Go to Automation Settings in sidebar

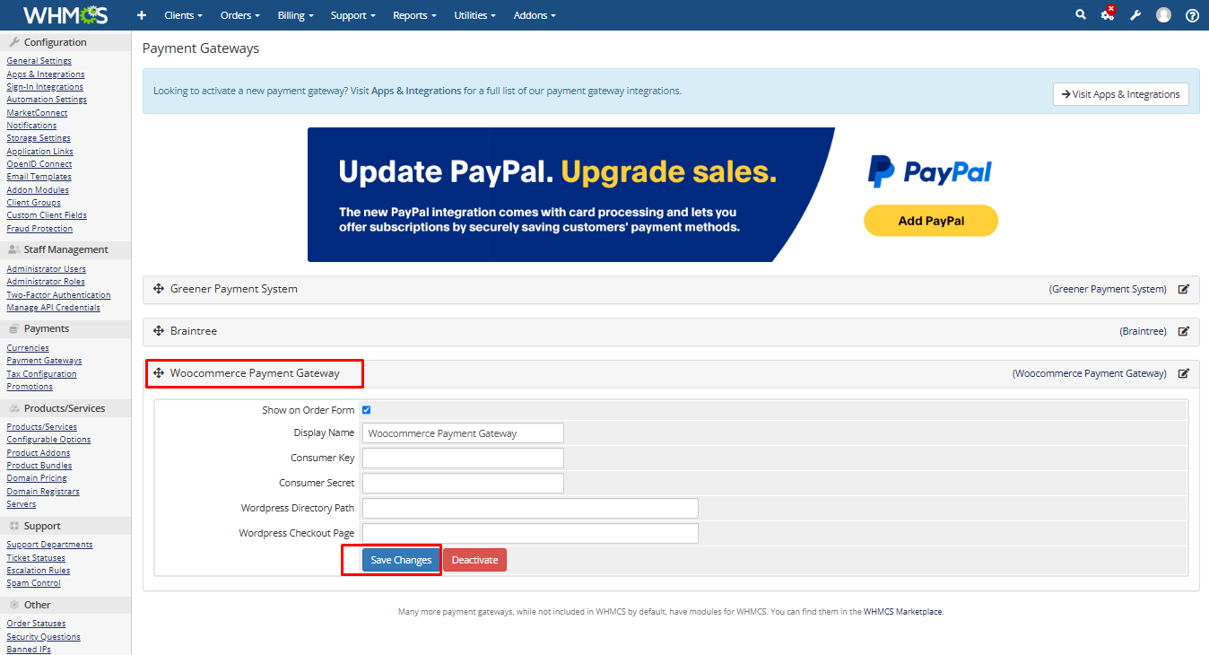point(47,100)
